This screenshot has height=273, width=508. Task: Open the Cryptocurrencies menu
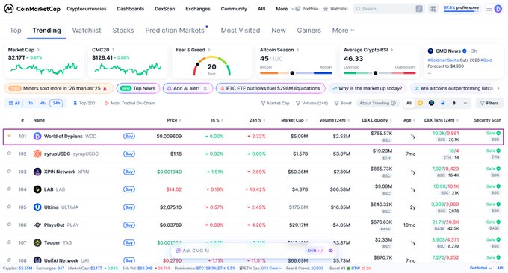87,9
